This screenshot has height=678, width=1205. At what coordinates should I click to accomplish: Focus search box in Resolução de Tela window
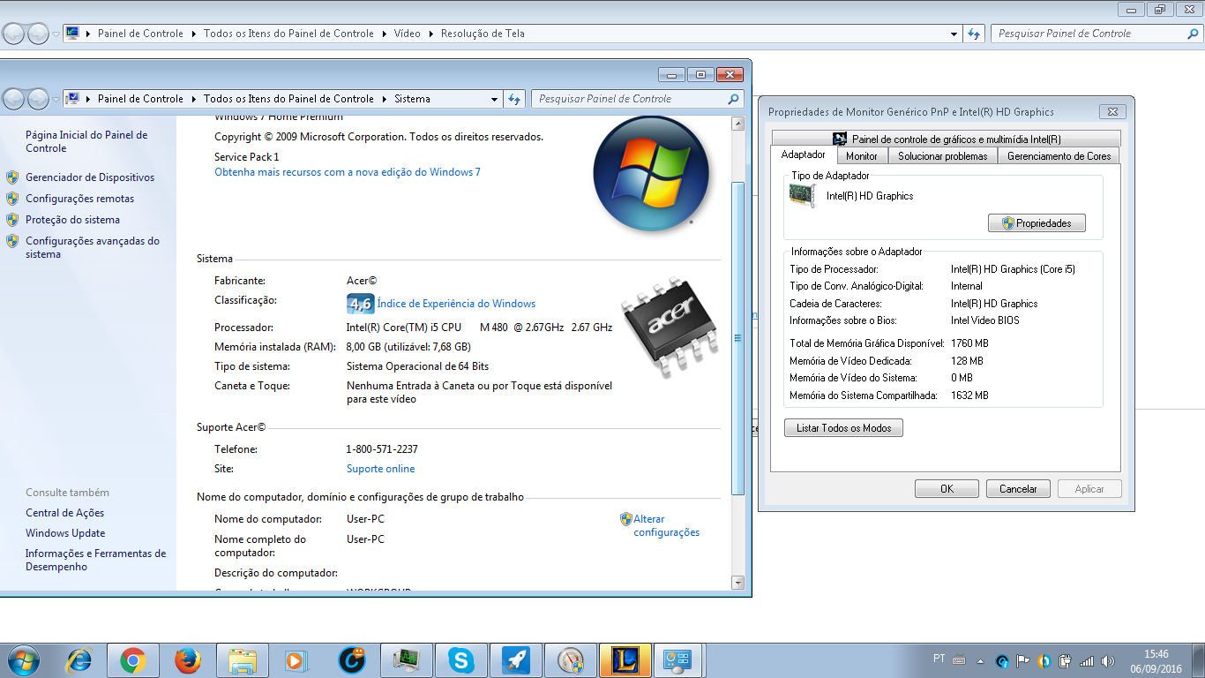point(1088,34)
